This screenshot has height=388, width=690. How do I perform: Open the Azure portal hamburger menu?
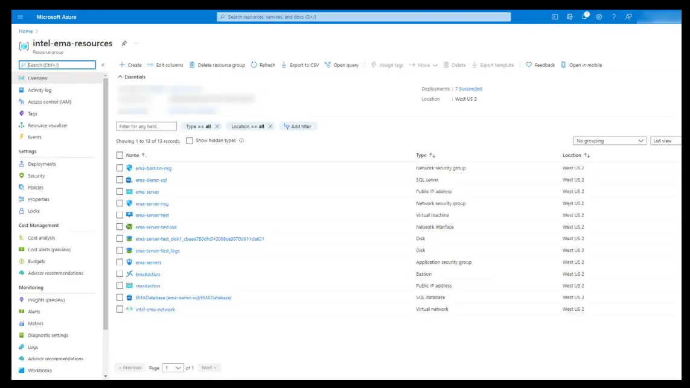(21, 17)
